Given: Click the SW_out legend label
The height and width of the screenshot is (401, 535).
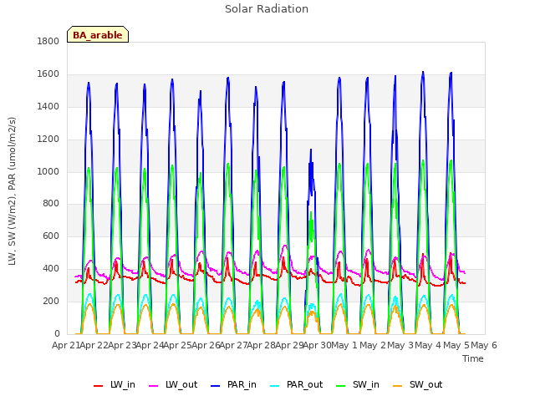Looking at the screenshot, I should pyautogui.click(x=425, y=384).
